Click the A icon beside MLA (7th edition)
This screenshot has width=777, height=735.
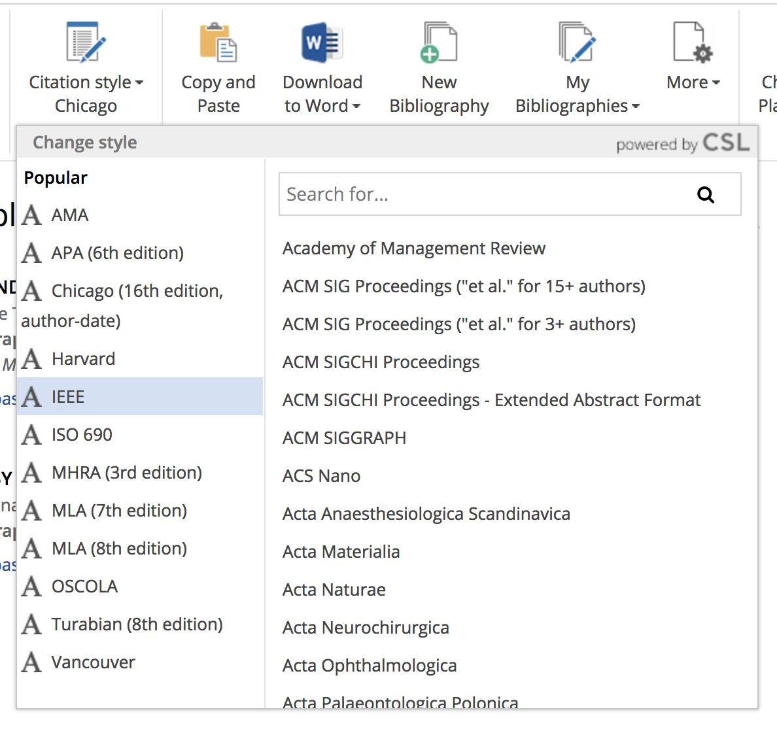31,510
